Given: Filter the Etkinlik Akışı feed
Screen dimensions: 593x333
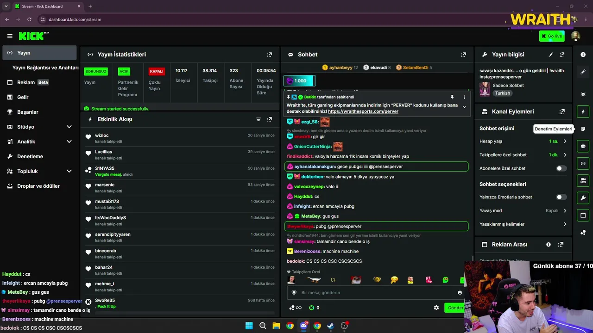Looking at the screenshot, I should 259,119.
